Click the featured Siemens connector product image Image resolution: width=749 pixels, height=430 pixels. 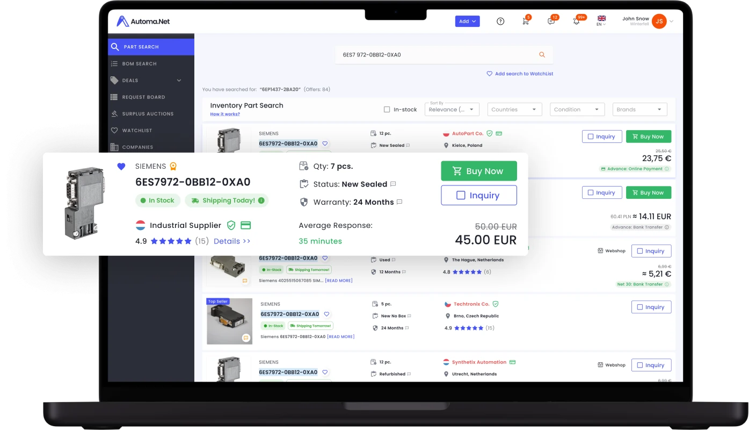tap(84, 203)
